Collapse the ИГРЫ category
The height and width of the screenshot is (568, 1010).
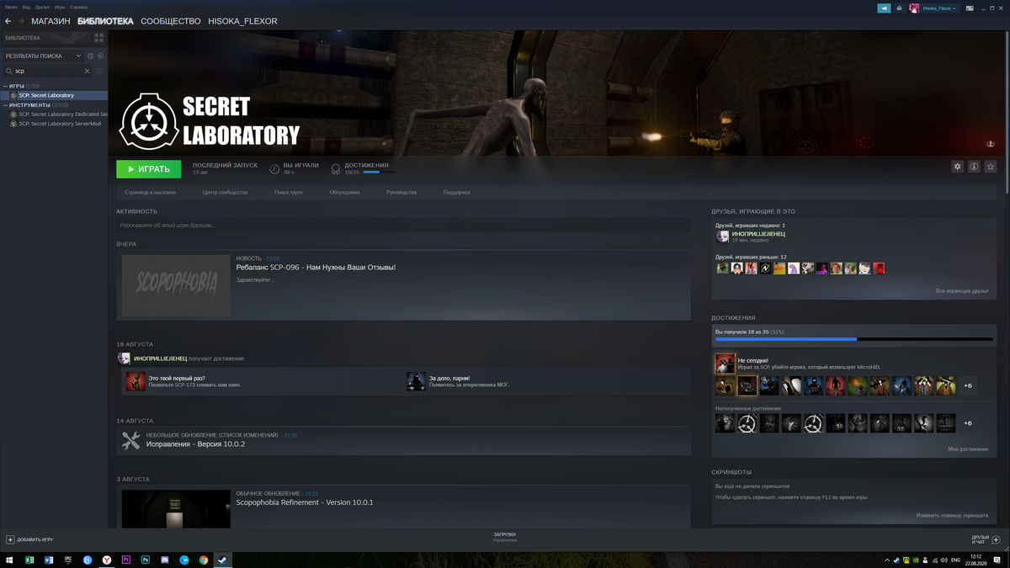point(5,86)
